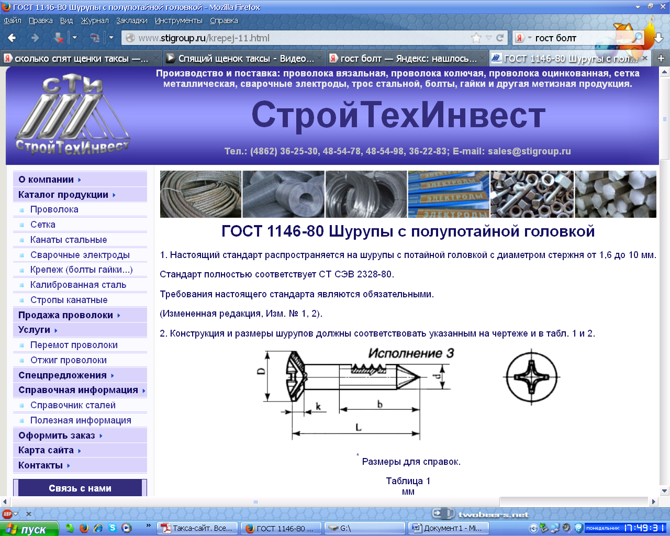Switch to 'Документ1 - Mi...' taskbar window
Screen dimensions: 670x536
click(x=449, y=528)
